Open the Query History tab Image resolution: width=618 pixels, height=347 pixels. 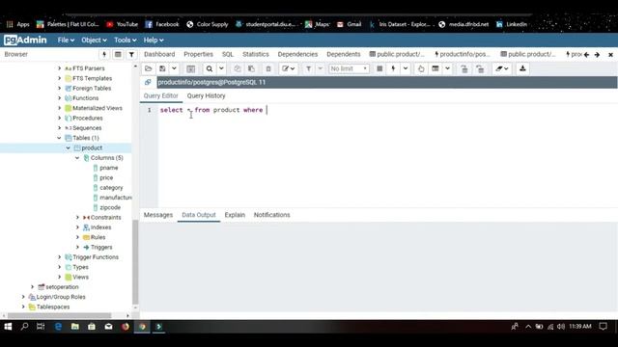point(206,96)
